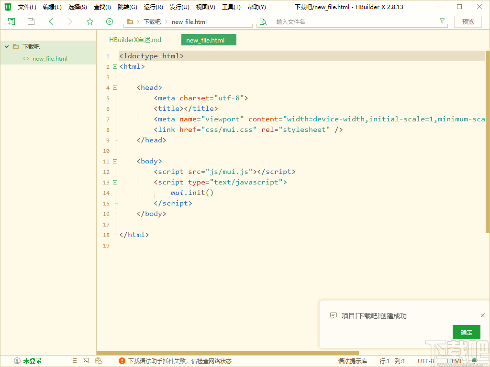The width and height of the screenshot is (490, 367).
Task: Select new_file.html in project tree
Action: click(50, 59)
